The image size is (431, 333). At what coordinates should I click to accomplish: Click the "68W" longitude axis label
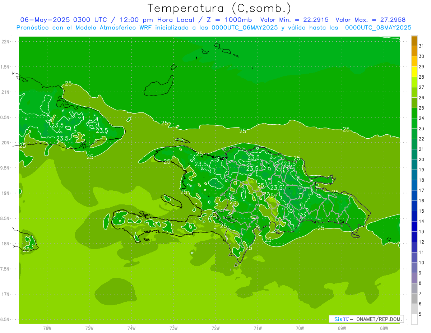click(384, 328)
